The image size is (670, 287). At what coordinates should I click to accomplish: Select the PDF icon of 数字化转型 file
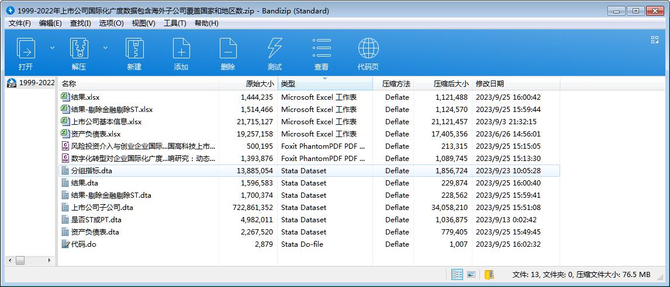click(x=65, y=158)
